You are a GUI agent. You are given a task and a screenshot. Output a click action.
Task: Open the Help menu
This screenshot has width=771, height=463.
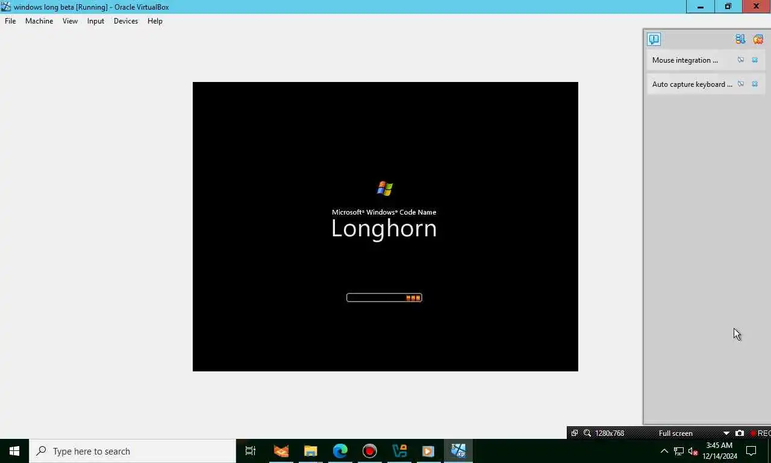click(155, 21)
